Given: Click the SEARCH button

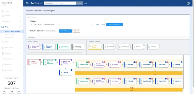Looking at the screenshot, I should coord(79,3).
